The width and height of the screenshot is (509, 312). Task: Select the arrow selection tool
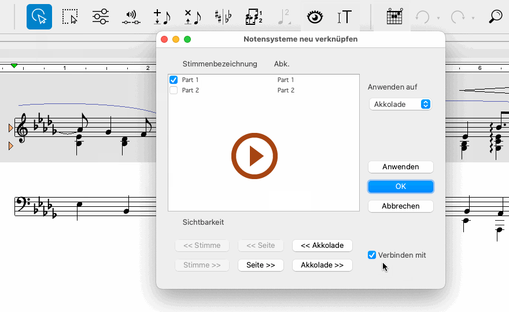point(39,17)
